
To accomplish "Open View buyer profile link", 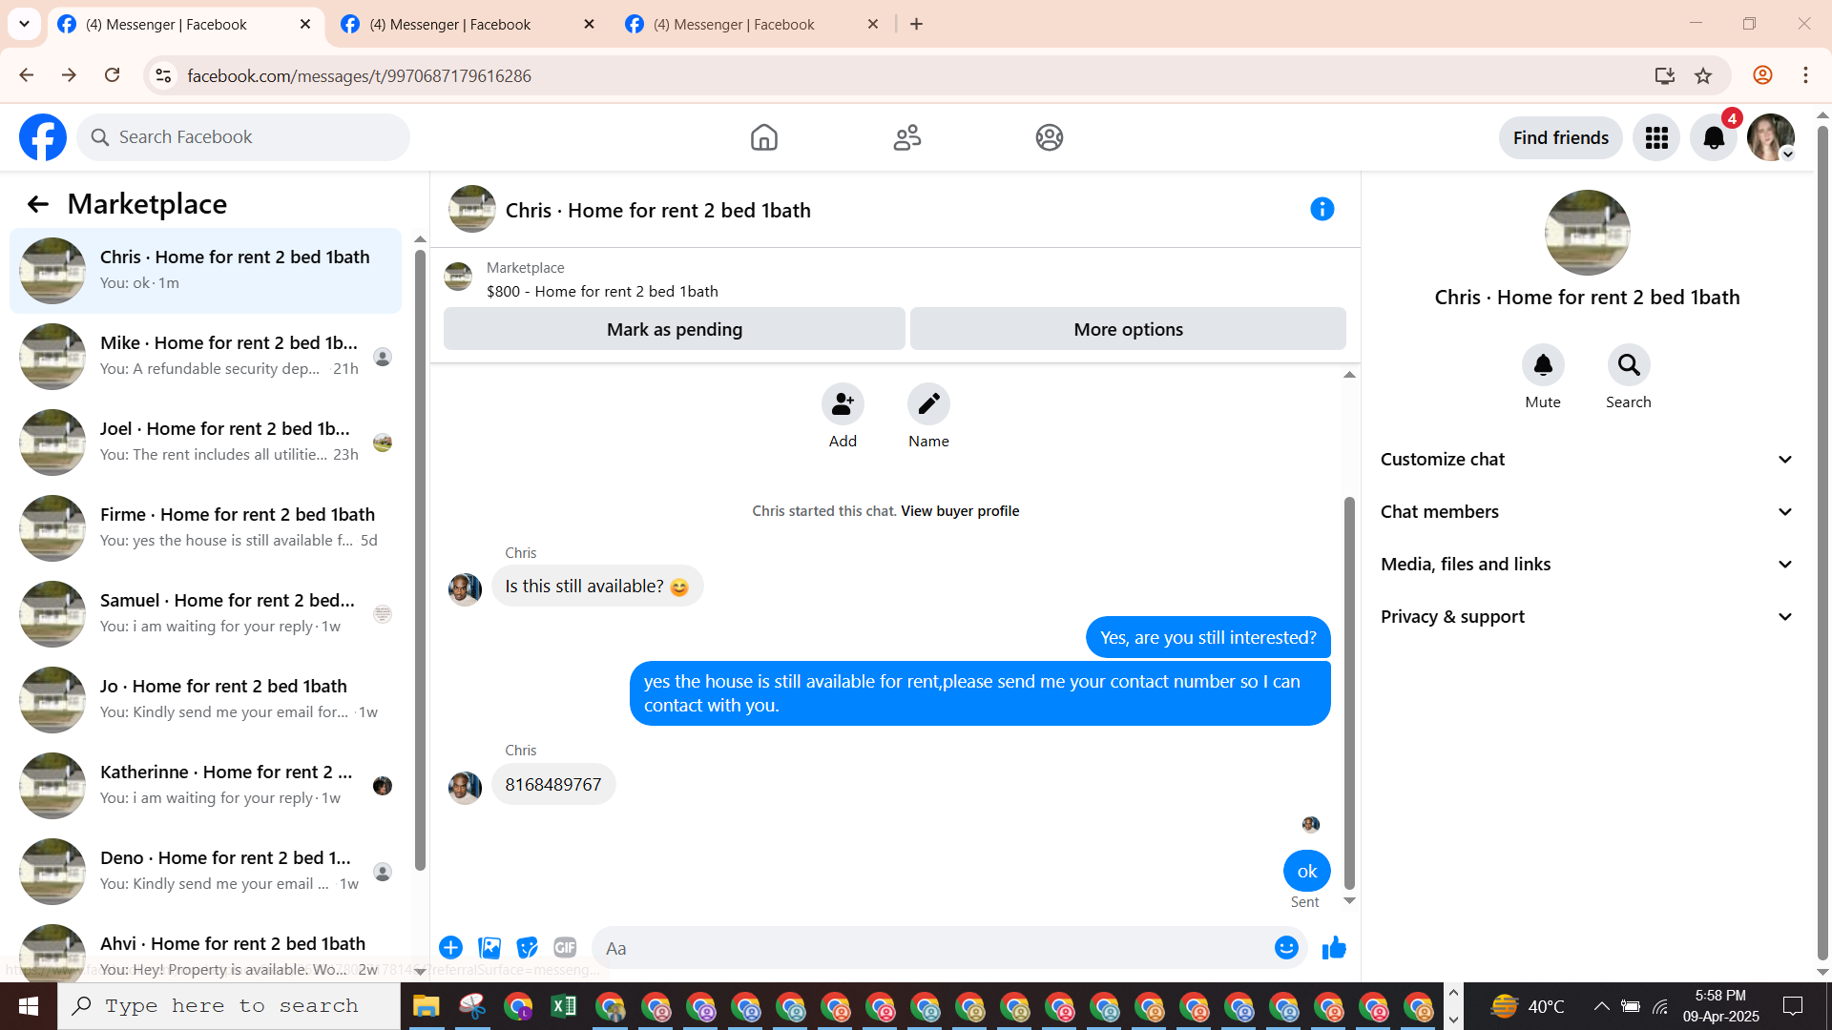I will 960,511.
